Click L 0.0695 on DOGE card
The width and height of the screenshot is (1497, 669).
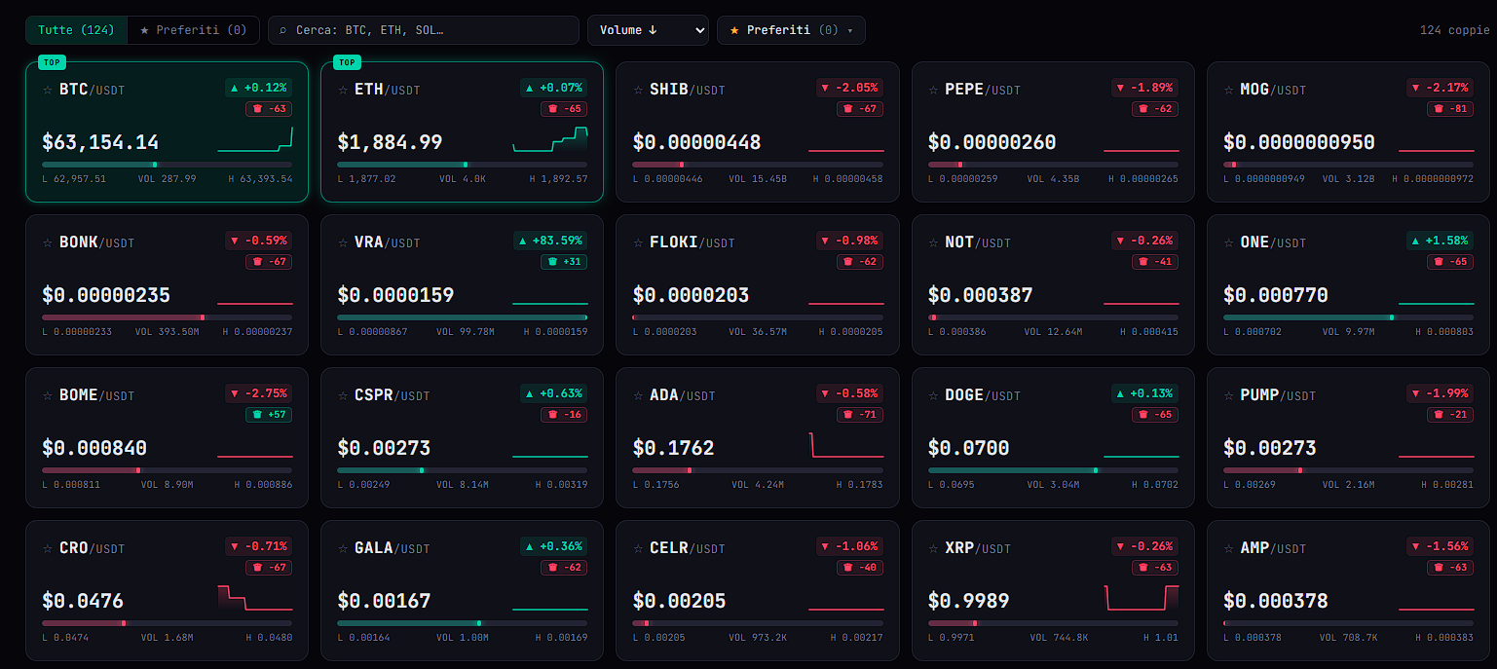click(952, 485)
